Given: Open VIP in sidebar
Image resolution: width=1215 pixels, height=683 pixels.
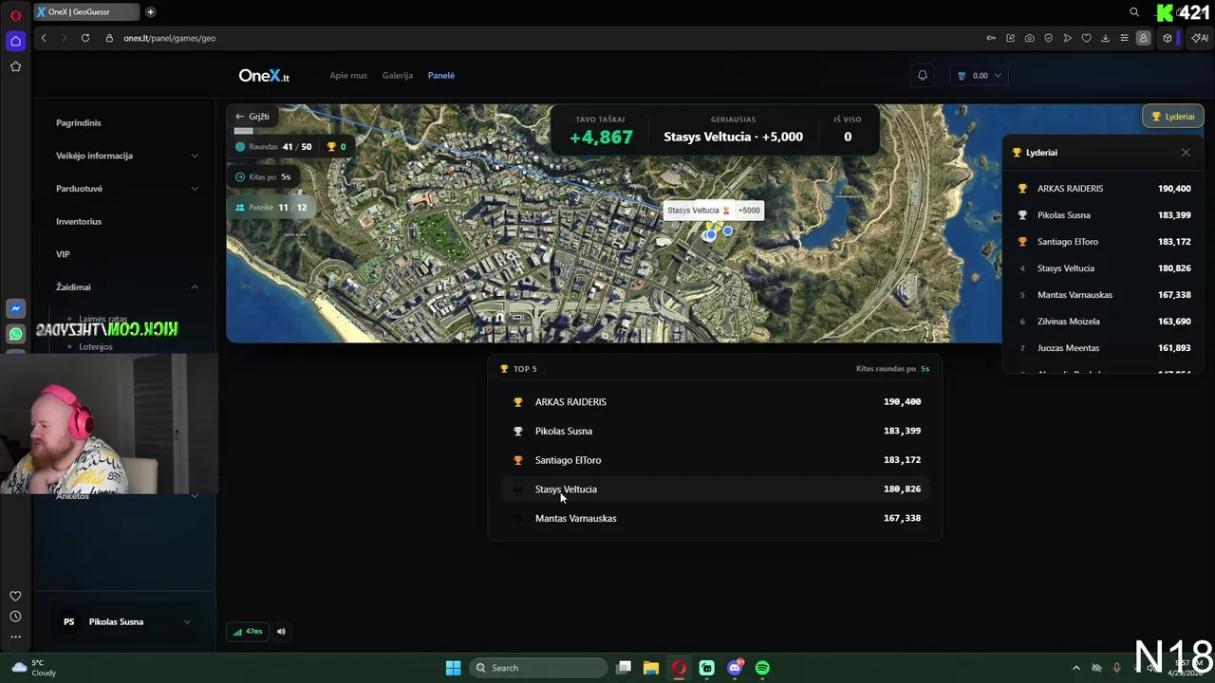Looking at the screenshot, I should 63,254.
